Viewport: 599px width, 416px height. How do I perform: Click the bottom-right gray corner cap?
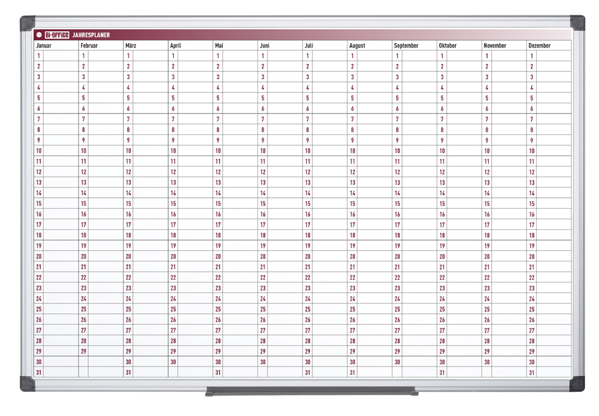(x=576, y=384)
